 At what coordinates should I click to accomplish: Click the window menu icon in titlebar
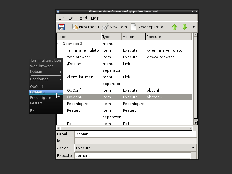pyautogui.click(x=58, y=12)
